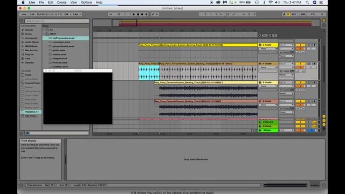
Task: Adjust the Master track volume slider
Action: (300, 130)
